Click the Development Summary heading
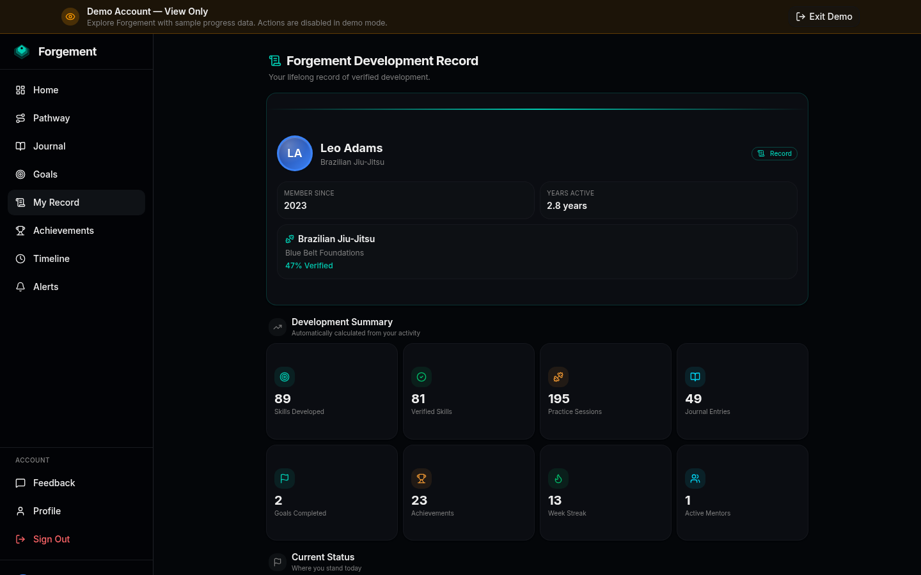Image resolution: width=921 pixels, height=575 pixels. [342, 322]
